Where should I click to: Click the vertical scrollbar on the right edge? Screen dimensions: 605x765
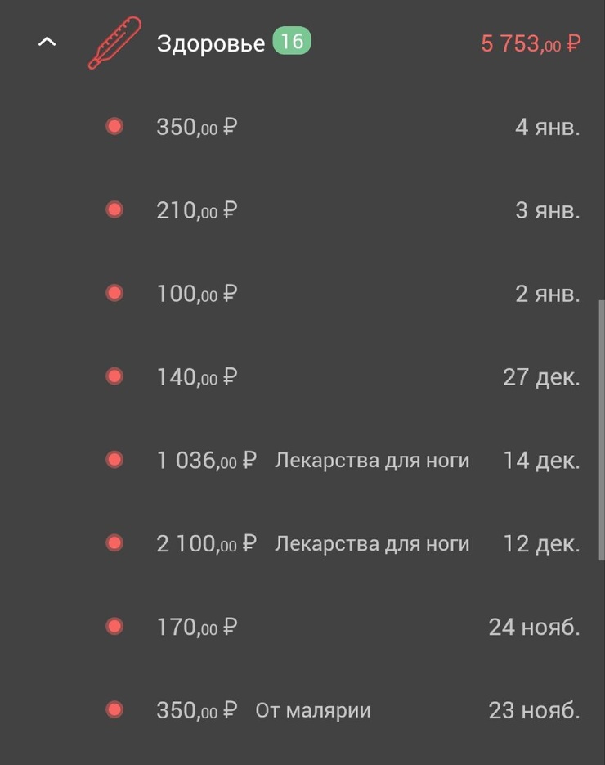[x=602, y=430]
